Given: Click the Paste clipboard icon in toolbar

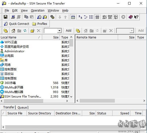Looking at the screenshot, I should (32, 17).
